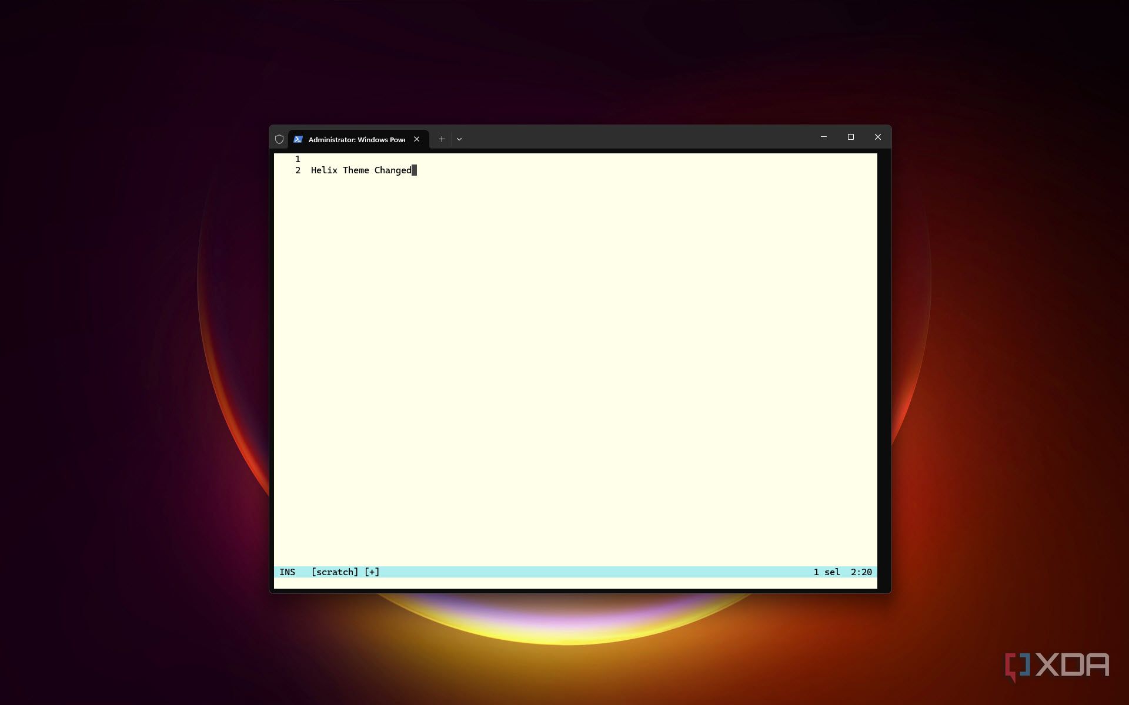Click the [+] modified marker in statusline
The height and width of the screenshot is (705, 1129).
click(372, 572)
